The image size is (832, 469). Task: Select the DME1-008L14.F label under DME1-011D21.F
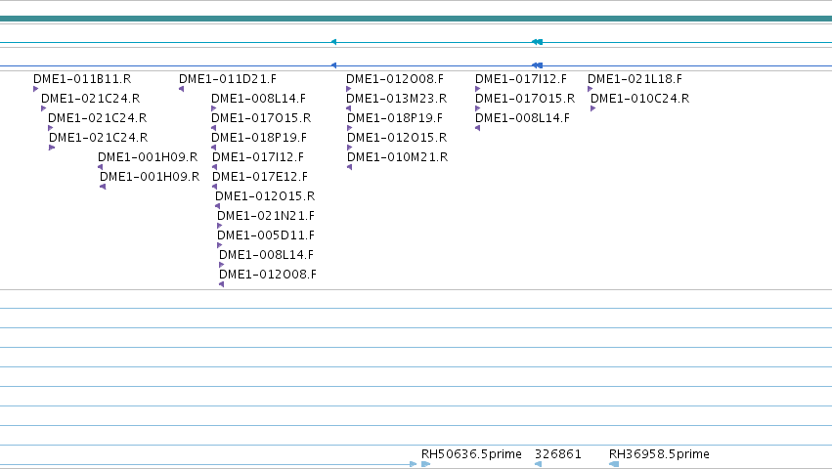[258, 99]
